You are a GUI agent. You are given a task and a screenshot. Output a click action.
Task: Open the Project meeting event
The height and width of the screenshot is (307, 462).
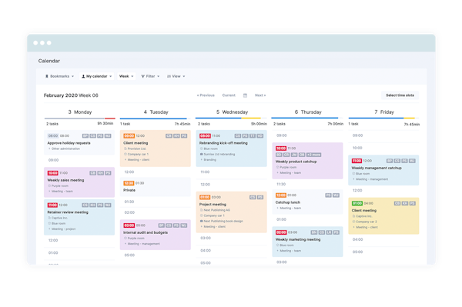click(231, 212)
